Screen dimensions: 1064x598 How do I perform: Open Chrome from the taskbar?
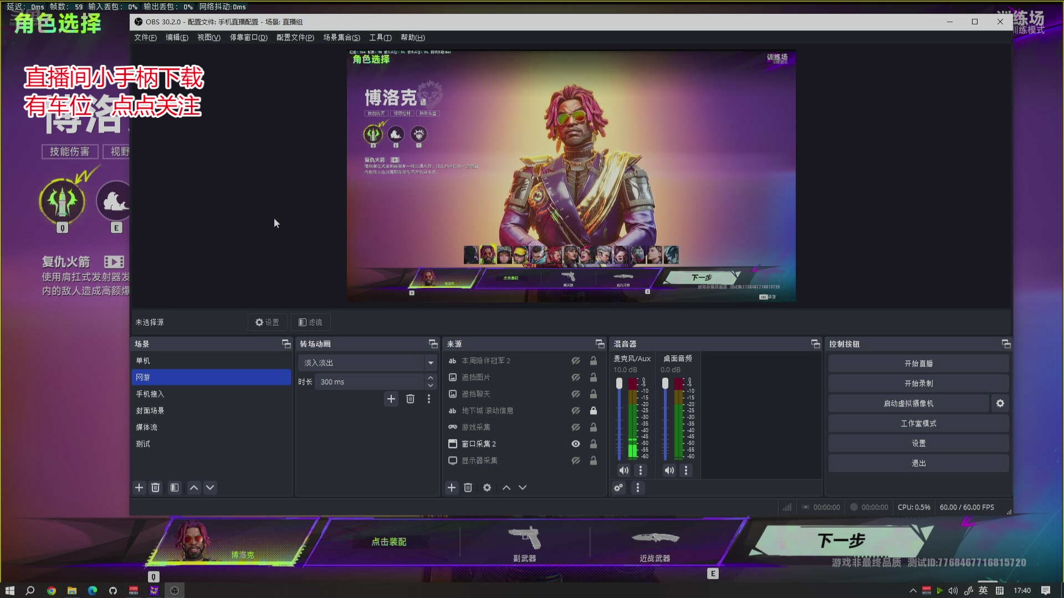click(51, 591)
